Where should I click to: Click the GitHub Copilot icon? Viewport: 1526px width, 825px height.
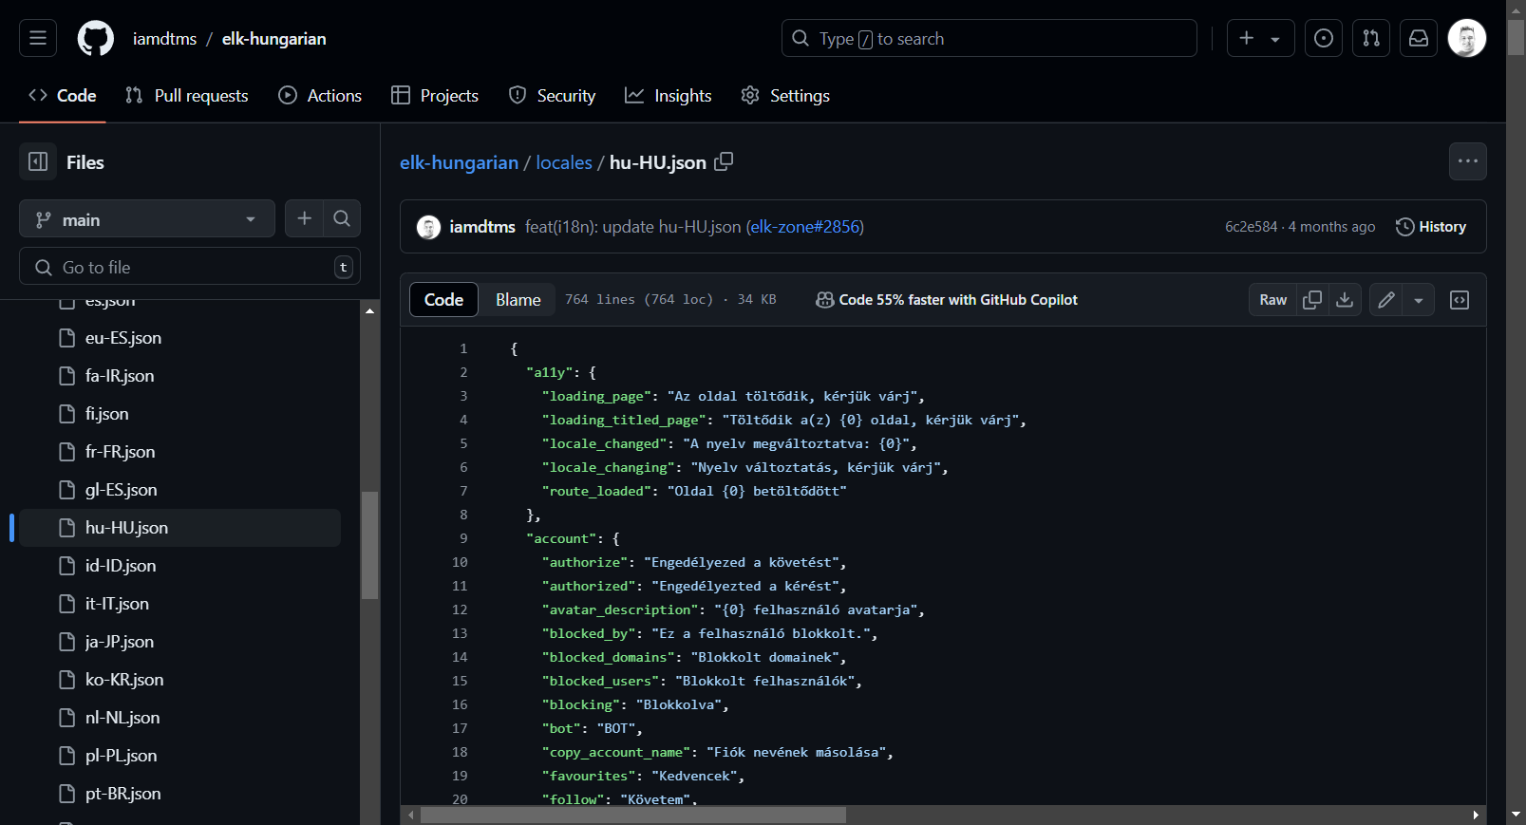pyautogui.click(x=825, y=300)
